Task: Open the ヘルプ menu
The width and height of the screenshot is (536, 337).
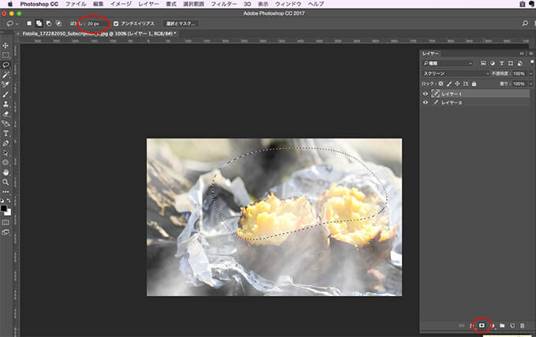Action: pos(316,4)
